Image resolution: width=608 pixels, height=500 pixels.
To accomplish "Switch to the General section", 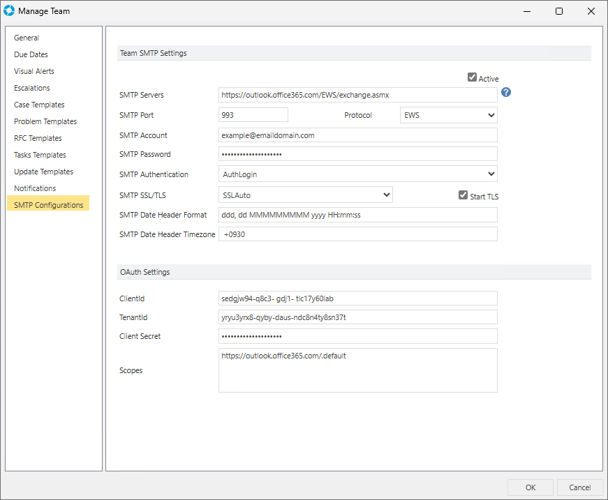I will pos(27,38).
